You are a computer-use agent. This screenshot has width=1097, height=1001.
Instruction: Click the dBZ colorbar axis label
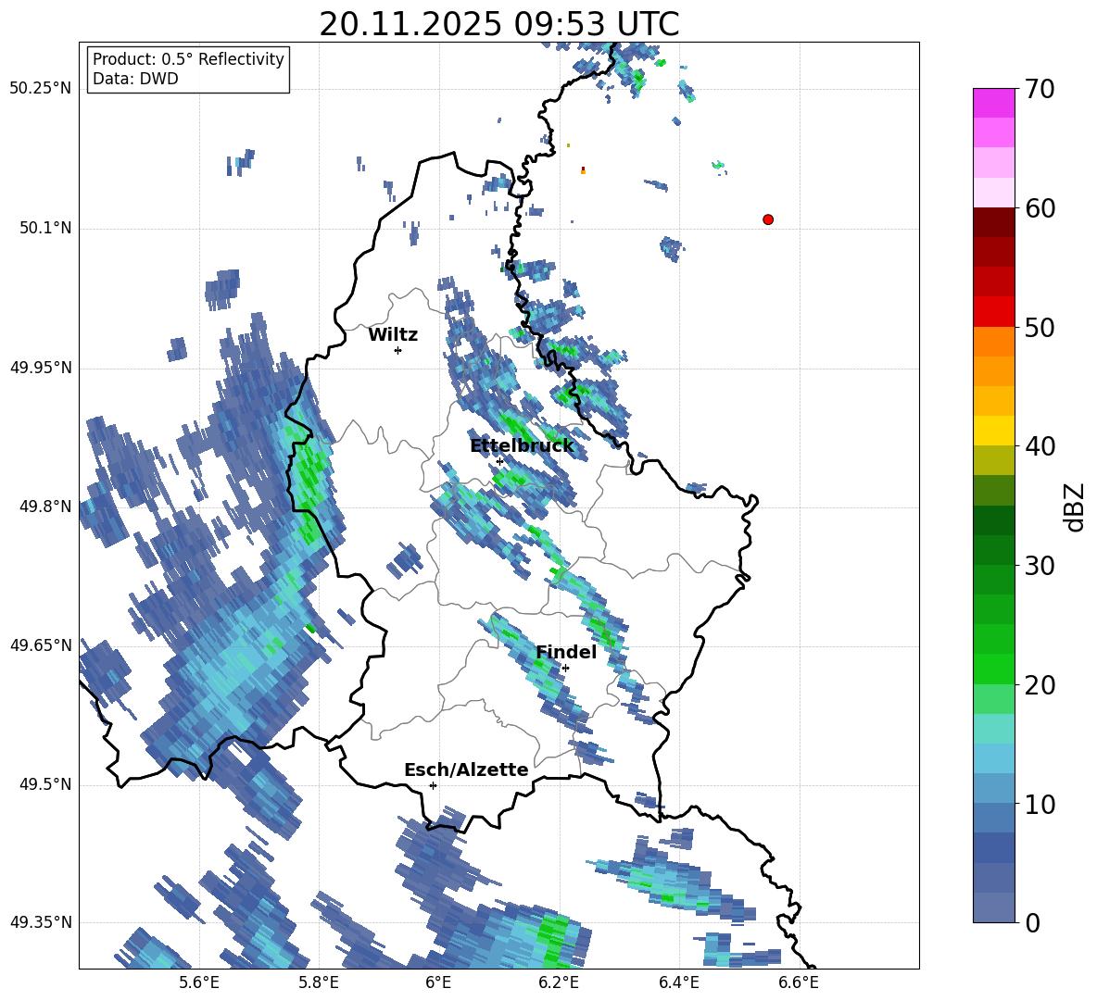click(1076, 507)
